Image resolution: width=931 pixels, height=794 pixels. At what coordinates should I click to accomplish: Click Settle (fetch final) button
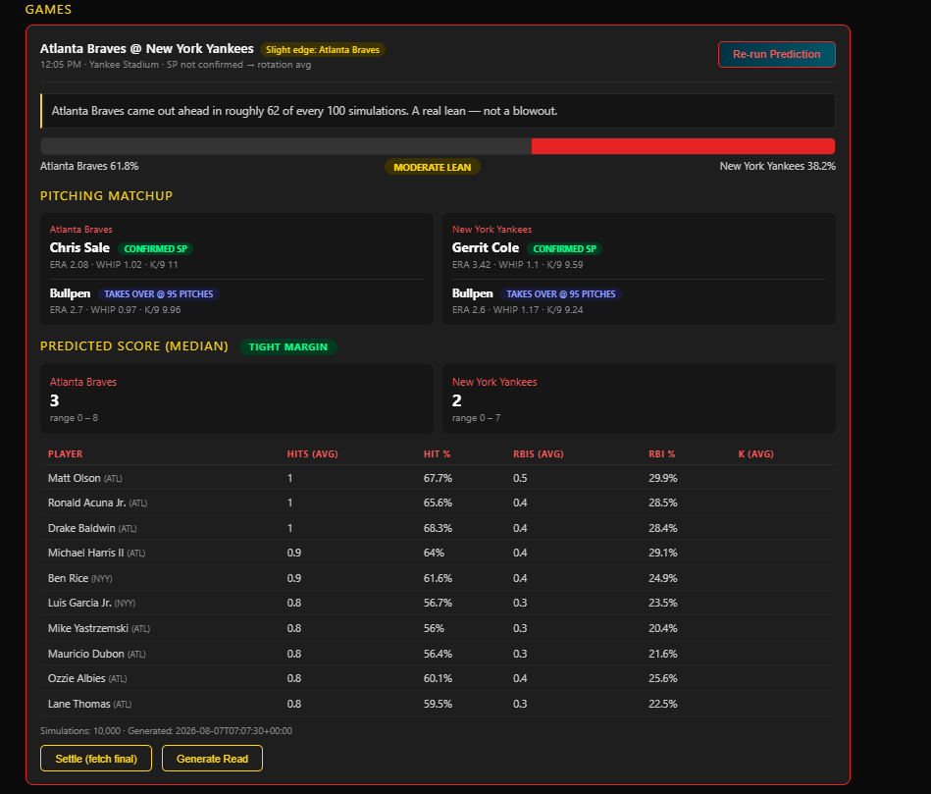pos(96,759)
